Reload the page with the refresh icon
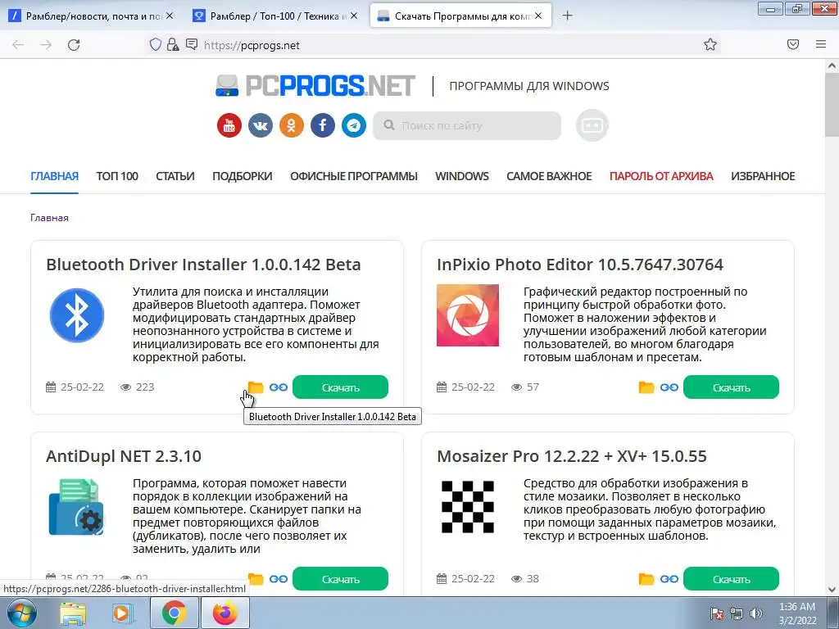839x629 pixels. coord(74,45)
